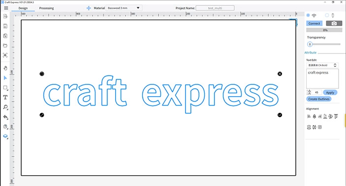Click the Create Outlines button

click(318, 99)
